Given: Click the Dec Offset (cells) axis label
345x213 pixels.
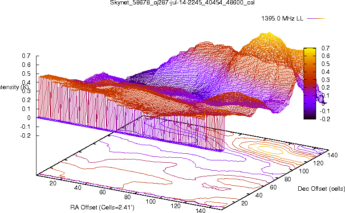Looking at the screenshot, I should click(321, 188).
